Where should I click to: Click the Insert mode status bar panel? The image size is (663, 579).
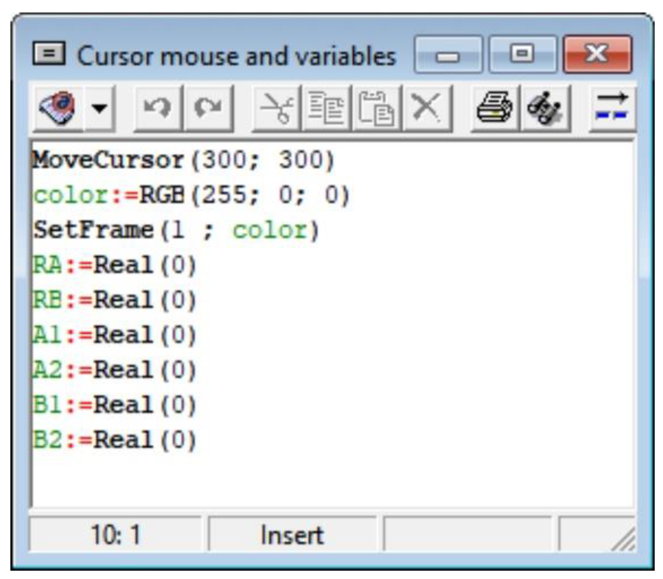click(292, 535)
